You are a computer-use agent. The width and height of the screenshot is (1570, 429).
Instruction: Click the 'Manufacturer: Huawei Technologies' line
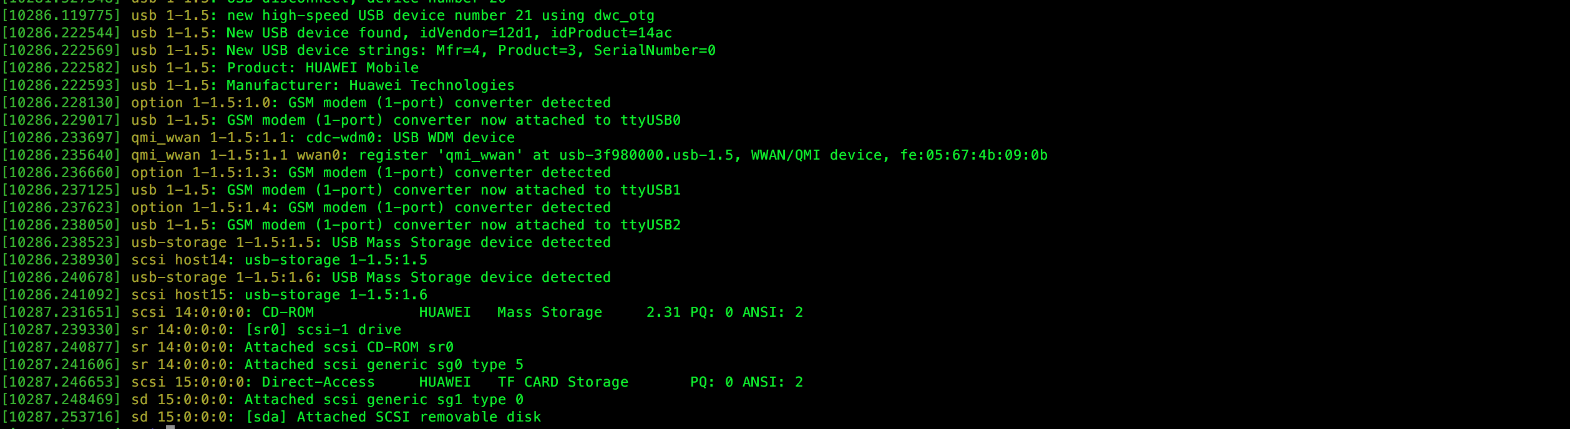258,85
